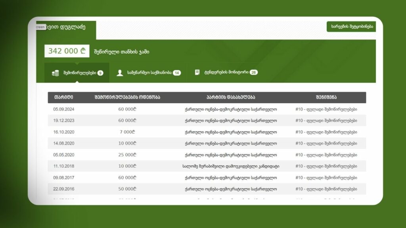Click the document icon beside ტენდერების მონიტორი
Screen dimensions: 406x228
[x=197, y=72]
